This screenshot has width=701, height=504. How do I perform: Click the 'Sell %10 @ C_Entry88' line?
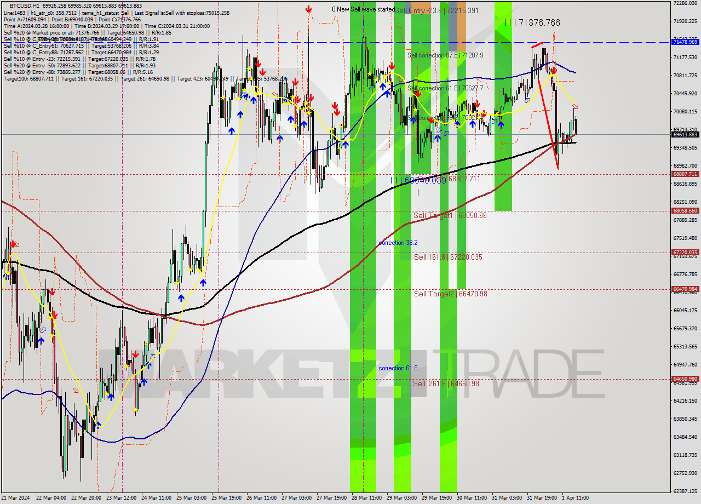[x=81, y=53]
